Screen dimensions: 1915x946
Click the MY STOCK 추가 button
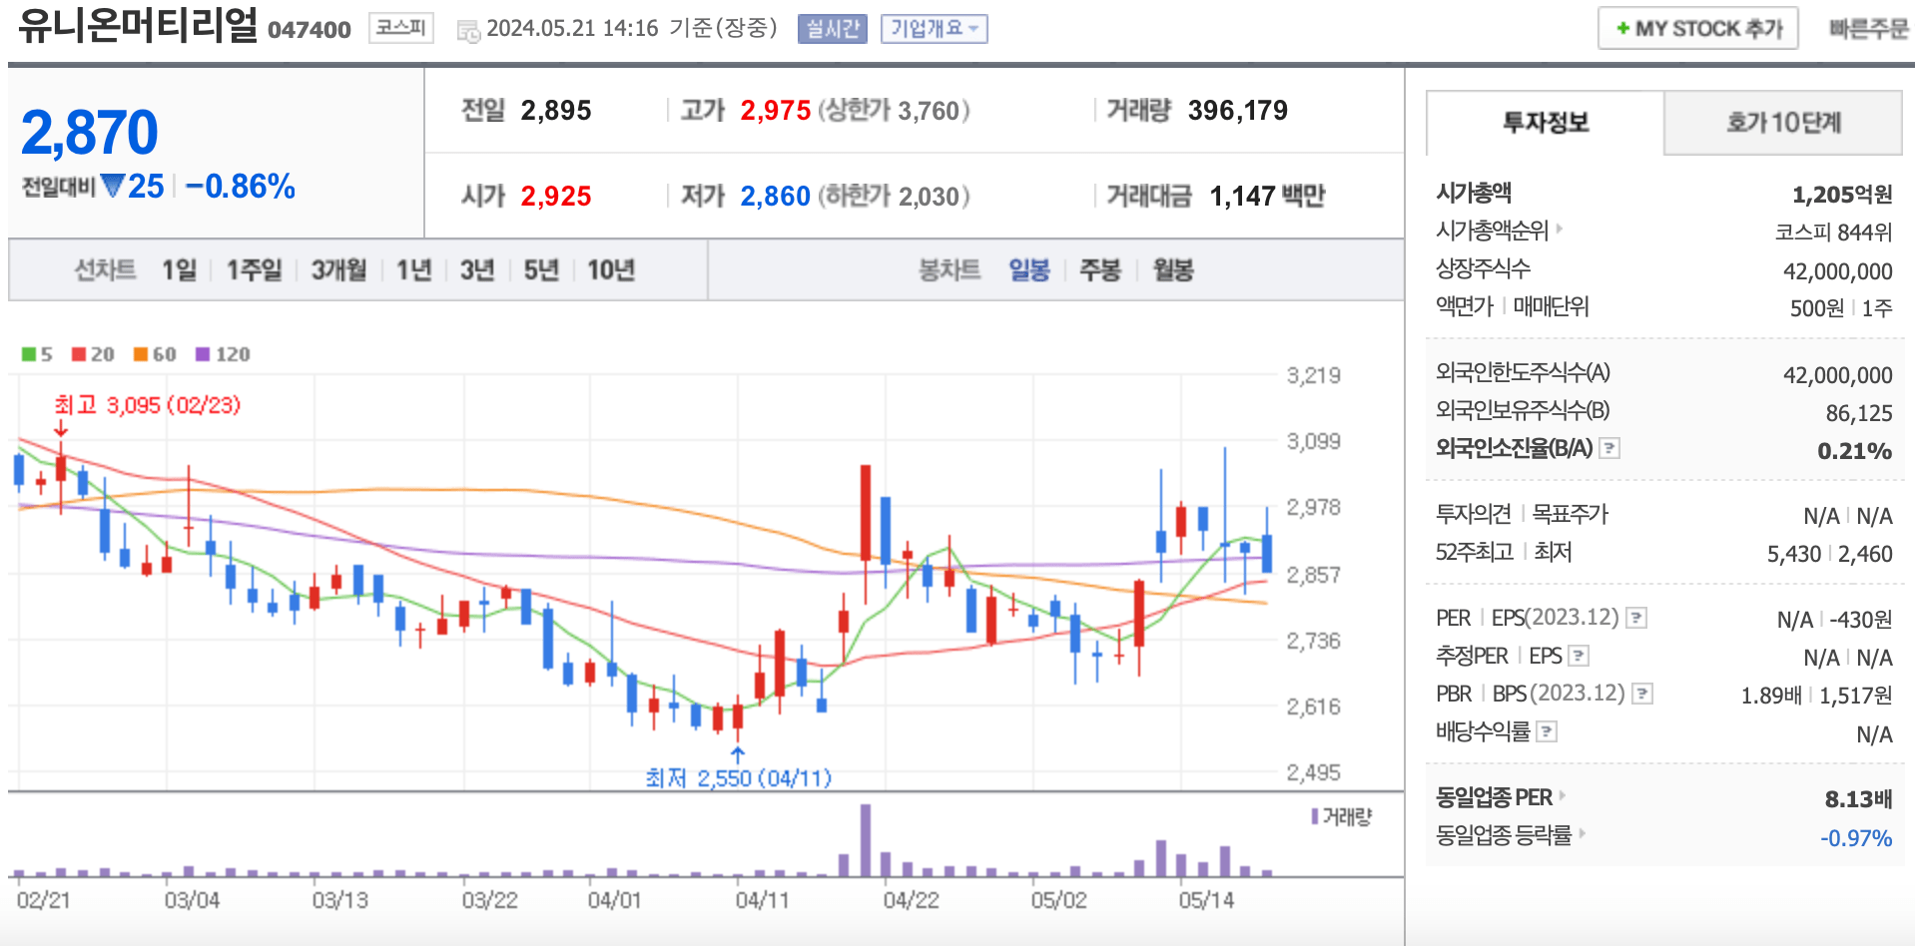1698,28
